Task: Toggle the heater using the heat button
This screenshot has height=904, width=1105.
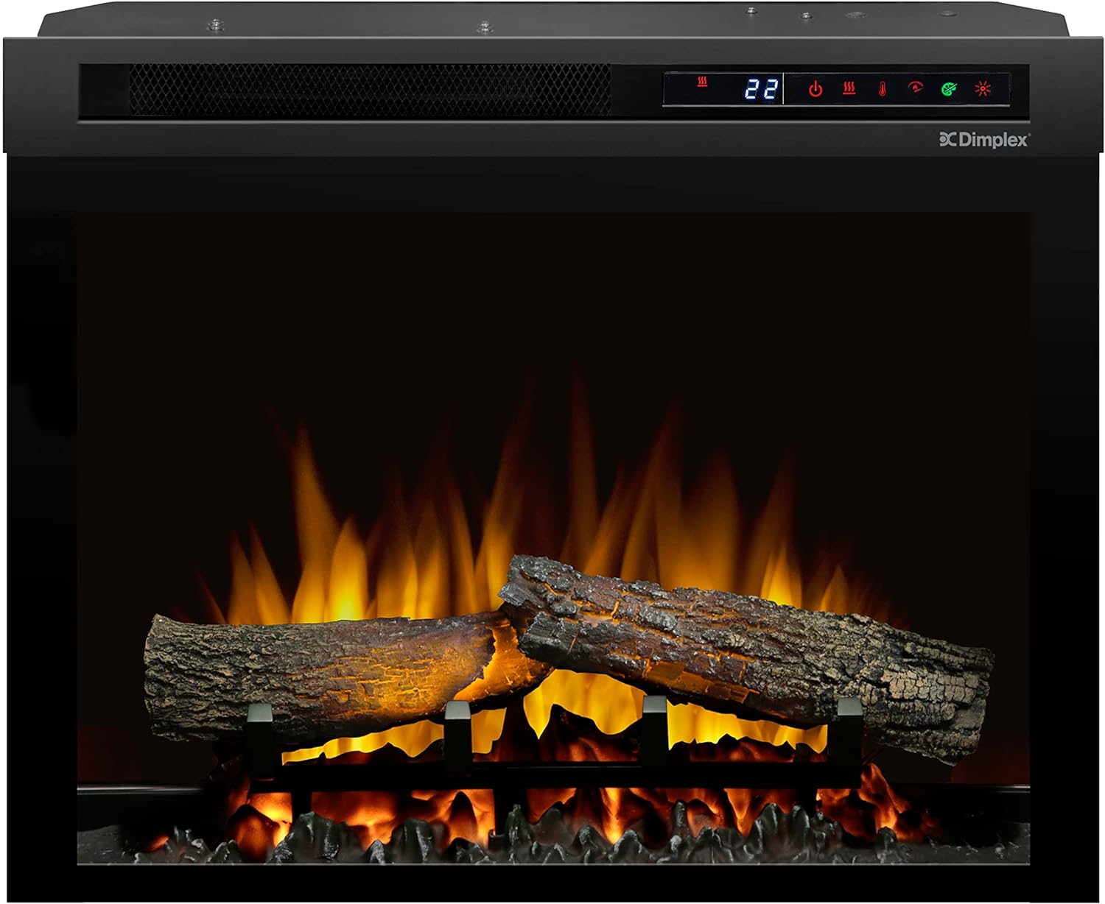Action: tap(849, 88)
